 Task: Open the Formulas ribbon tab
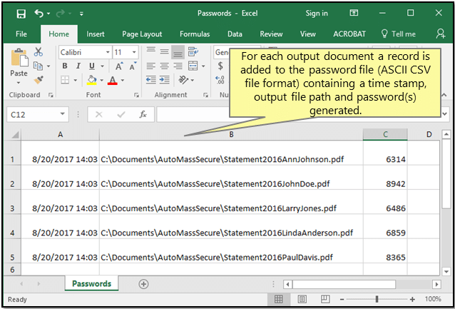pos(195,34)
